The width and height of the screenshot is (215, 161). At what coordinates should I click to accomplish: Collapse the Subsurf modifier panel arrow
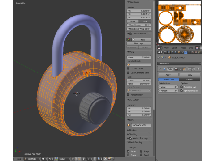pyautogui.click(x=159, y=69)
